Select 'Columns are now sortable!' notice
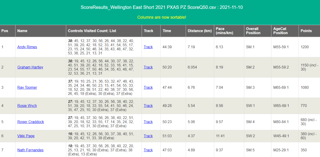Image resolution: width=320 pixels, height=157 pixels. click(x=162, y=17)
